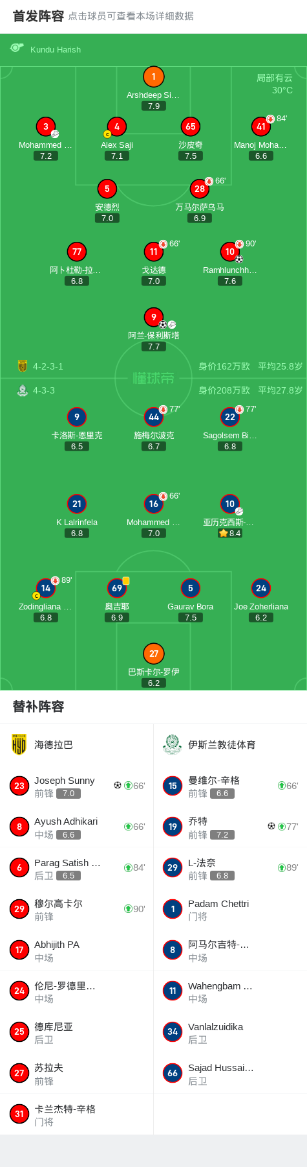Screen dimensions: 307x1167
Task: Tap the 4-2-3-1 formation label
Action: (x=48, y=366)
